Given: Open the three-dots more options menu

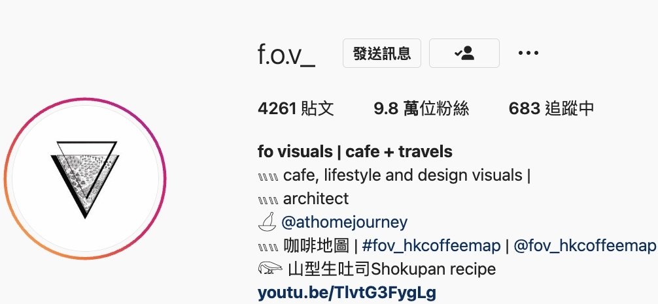Looking at the screenshot, I should (528, 53).
